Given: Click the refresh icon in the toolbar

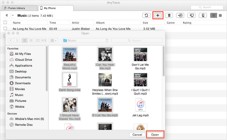Looking at the screenshot, I should (x=146, y=15).
